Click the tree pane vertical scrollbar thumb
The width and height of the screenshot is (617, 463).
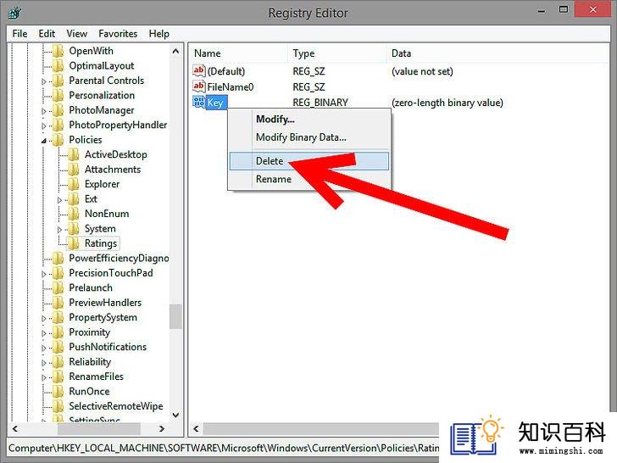coord(176,316)
